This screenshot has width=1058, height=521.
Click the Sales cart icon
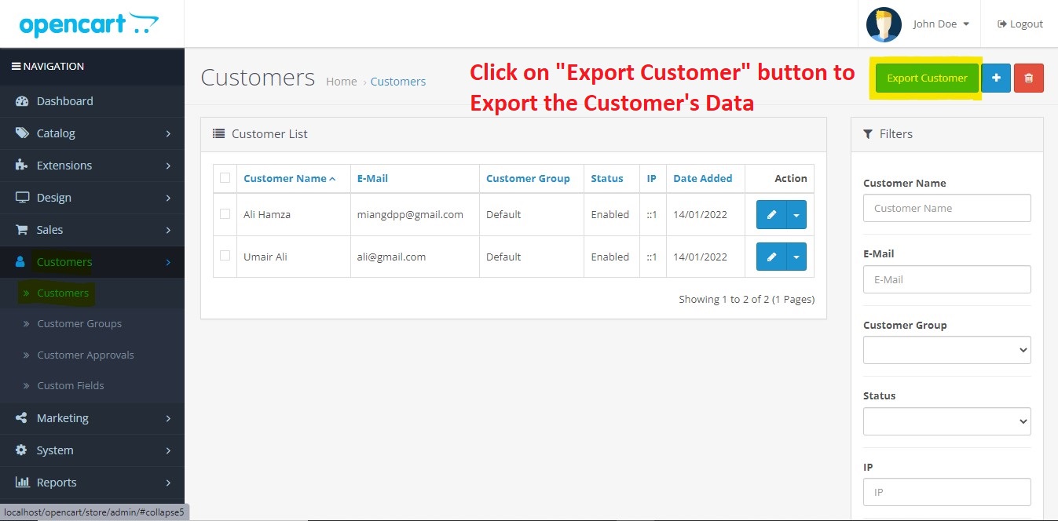[x=22, y=230]
